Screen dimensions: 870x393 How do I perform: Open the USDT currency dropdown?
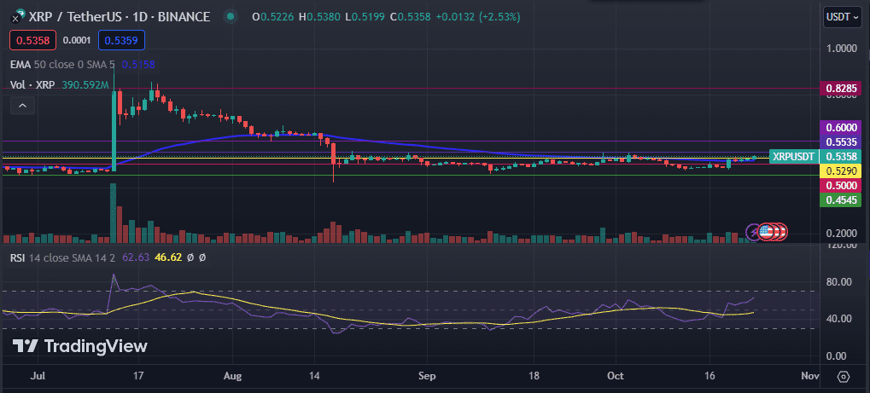tap(843, 17)
